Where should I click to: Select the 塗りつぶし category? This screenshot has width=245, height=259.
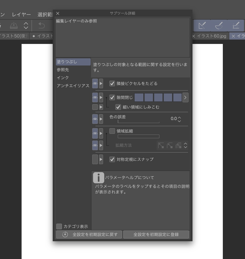point(73,62)
